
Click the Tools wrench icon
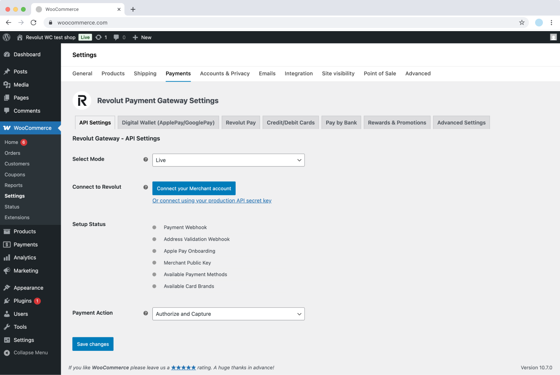pyautogui.click(x=7, y=327)
